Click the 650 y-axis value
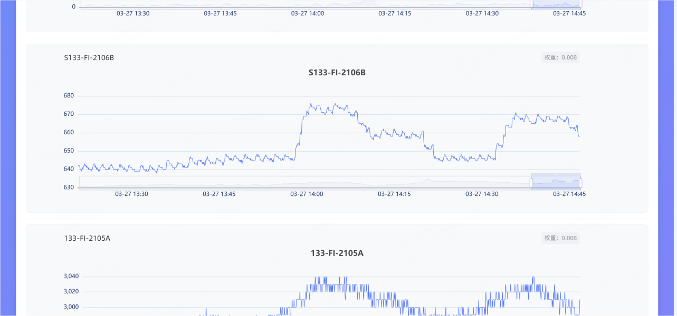677x316 pixels. click(69, 151)
